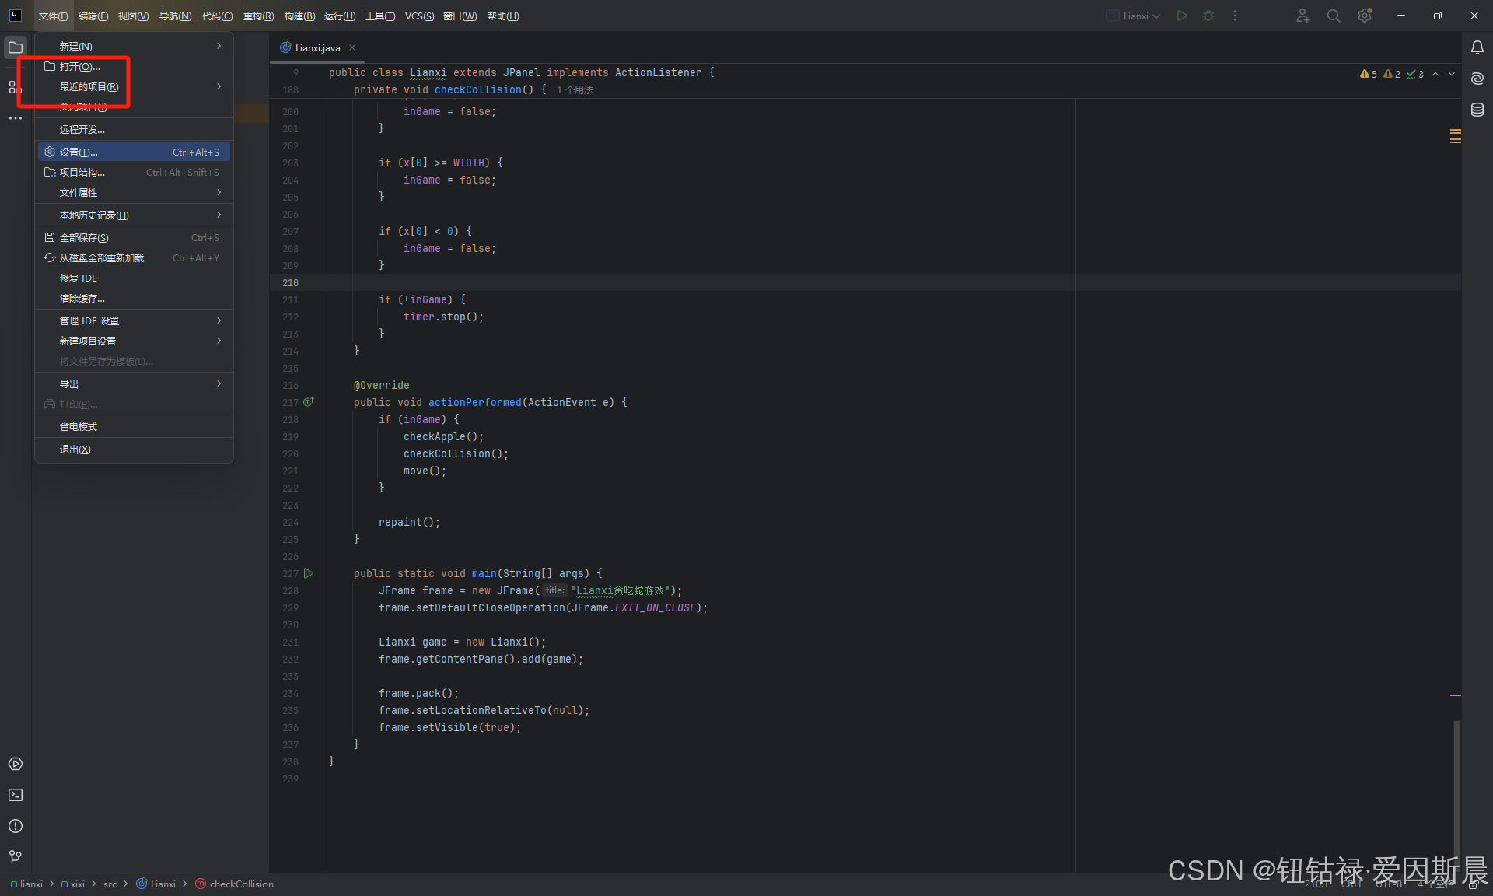
Task: Open Search Everywhere magnifier icon
Action: tap(1334, 16)
